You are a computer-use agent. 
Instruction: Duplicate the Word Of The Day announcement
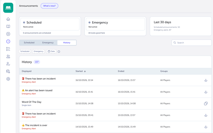tap(206, 103)
